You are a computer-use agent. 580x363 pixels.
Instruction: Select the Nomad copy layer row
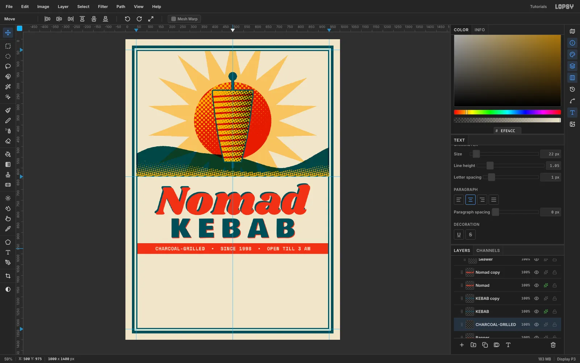507,272
